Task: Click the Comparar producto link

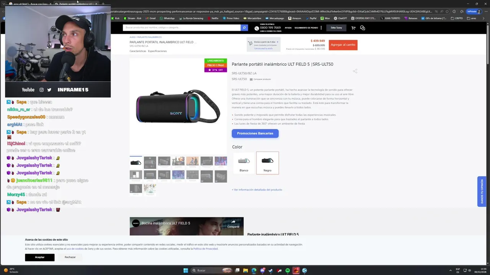Action: tap(260, 79)
